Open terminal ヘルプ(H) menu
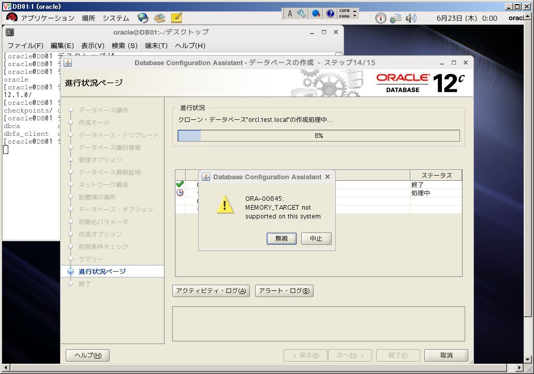The width and height of the screenshot is (534, 374). tap(190, 45)
